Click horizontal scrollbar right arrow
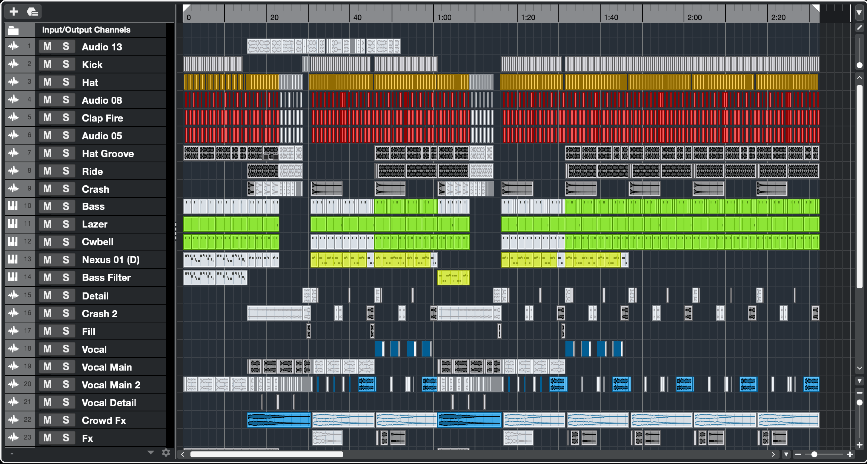The image size is (867, 464). pyautogui.click(x=773, y=454)
